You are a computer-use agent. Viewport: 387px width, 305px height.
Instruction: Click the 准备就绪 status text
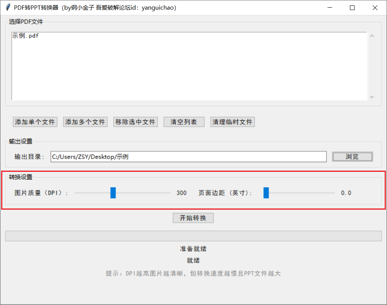(x=193, y=249)
